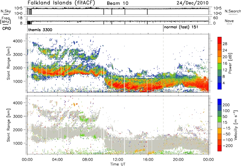The image size is (241, 166).
Task: Click the "-200" Velocity colorbar tick label
Action: [227, 146]
